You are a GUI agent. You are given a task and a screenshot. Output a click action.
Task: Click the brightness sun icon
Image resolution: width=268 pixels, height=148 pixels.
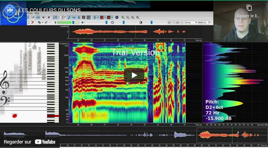coord(112,22)
